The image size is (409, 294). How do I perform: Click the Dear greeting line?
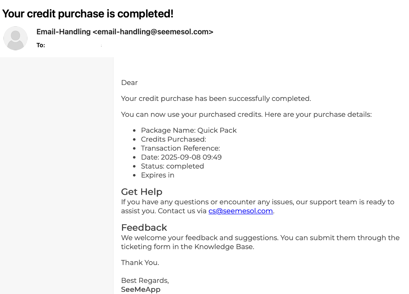129,83
